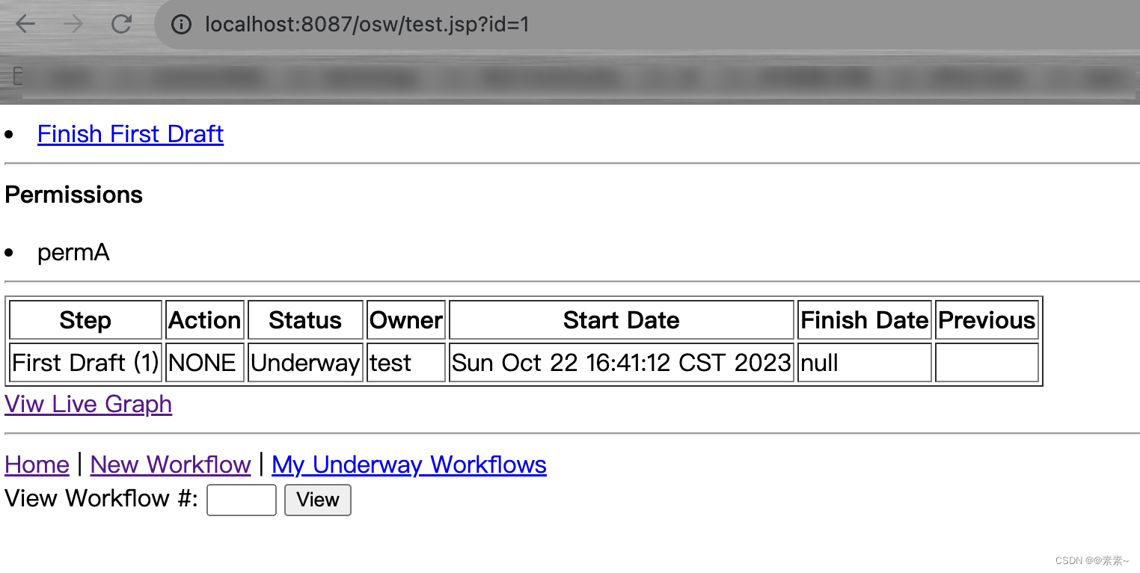Click the "Owner" column header

pyautogui.click(x=405, y=319)
